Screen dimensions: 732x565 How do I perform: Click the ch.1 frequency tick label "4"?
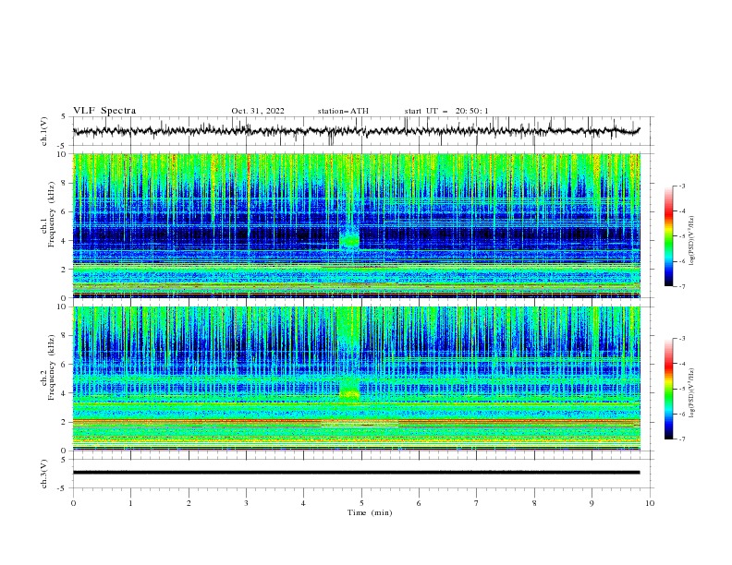point(64,241)
